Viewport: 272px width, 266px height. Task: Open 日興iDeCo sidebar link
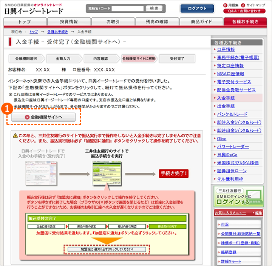pos(227,155)
